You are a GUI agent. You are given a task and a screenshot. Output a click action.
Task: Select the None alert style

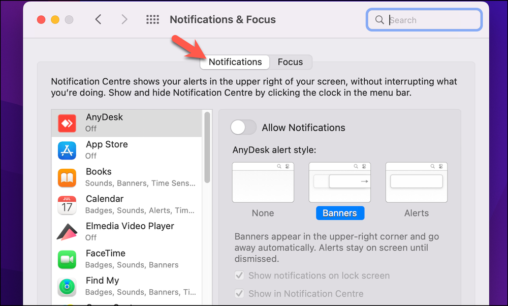263,182
